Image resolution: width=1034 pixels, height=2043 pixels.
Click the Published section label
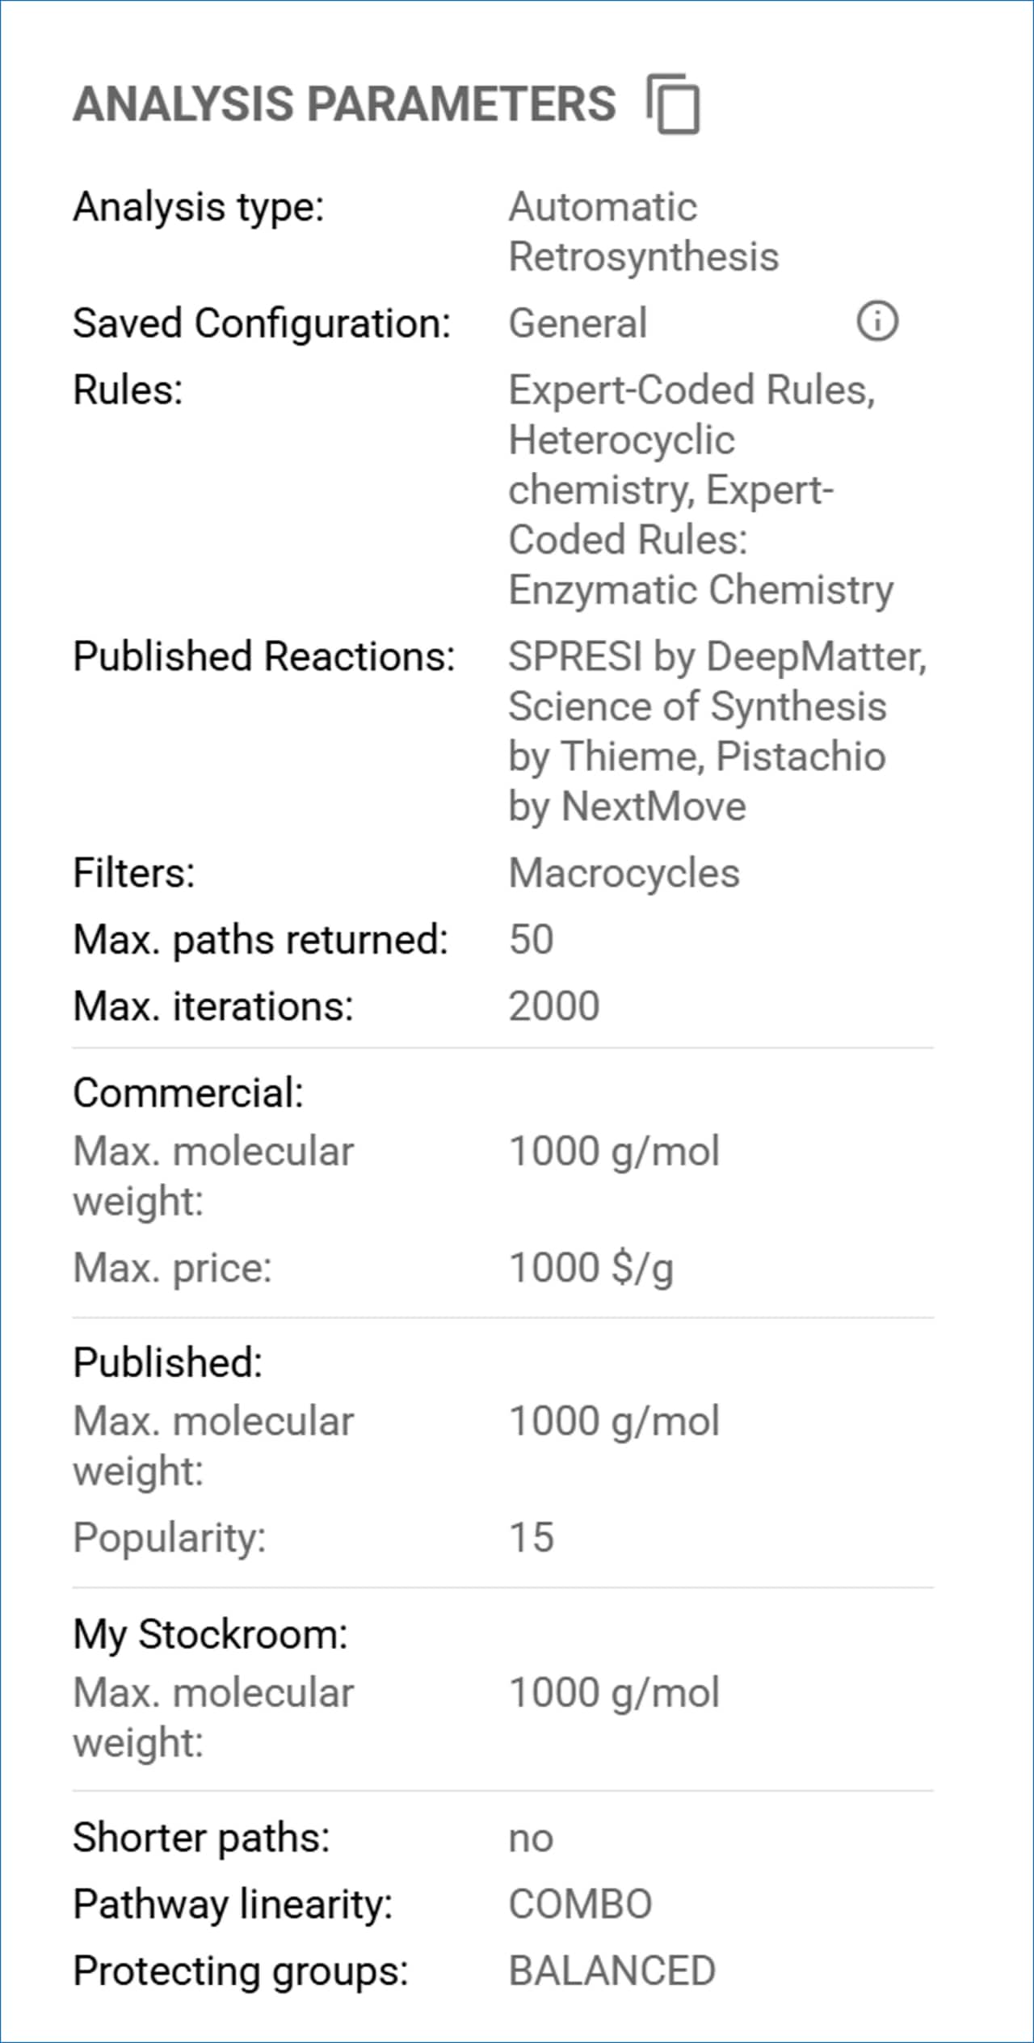point(168,1362)
